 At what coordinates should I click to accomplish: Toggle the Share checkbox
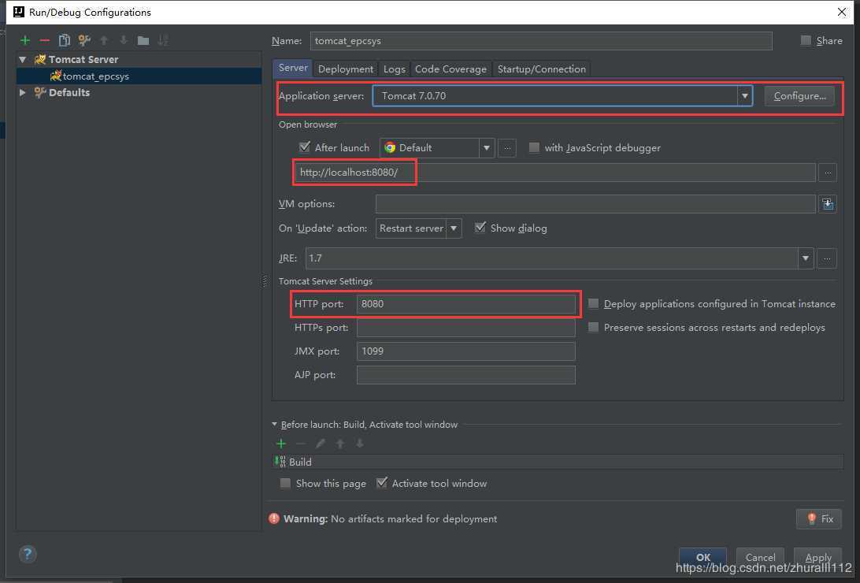(806, 41)
